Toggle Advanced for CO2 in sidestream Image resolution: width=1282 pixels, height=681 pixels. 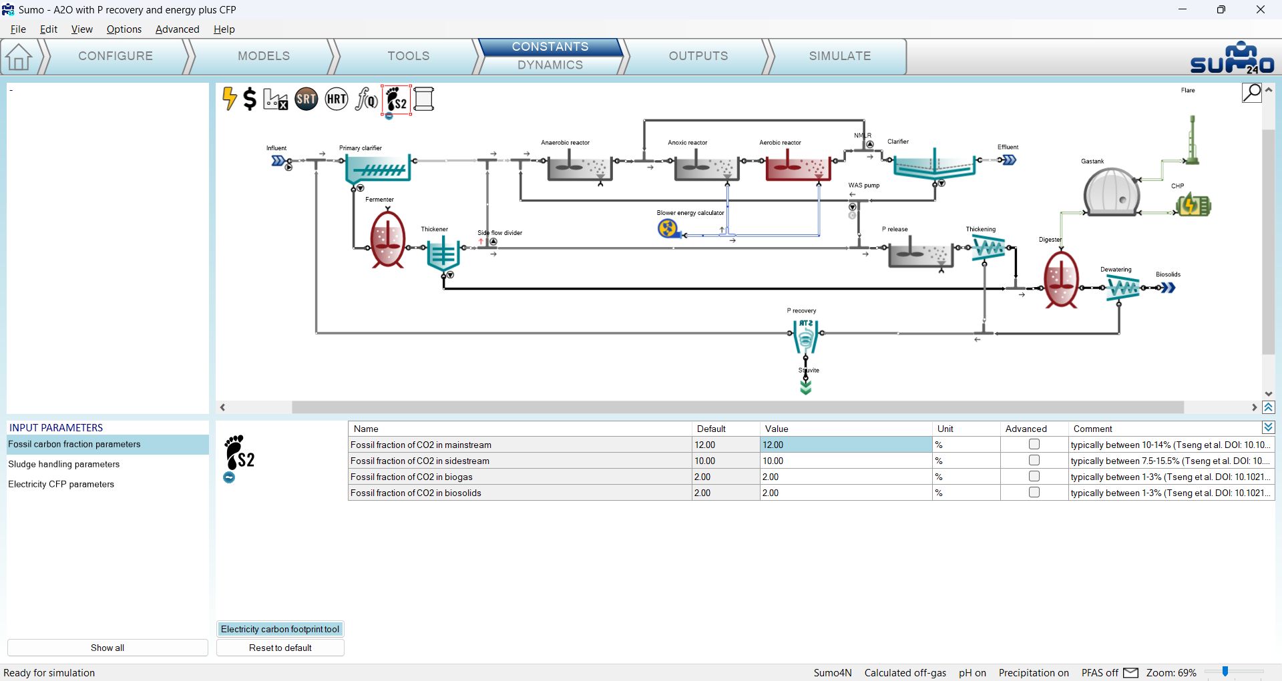click(x=1034, y=461)
